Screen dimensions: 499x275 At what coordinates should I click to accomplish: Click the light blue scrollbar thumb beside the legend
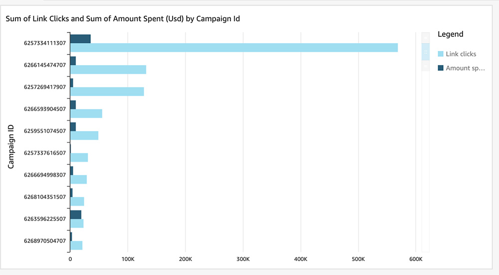425,51
